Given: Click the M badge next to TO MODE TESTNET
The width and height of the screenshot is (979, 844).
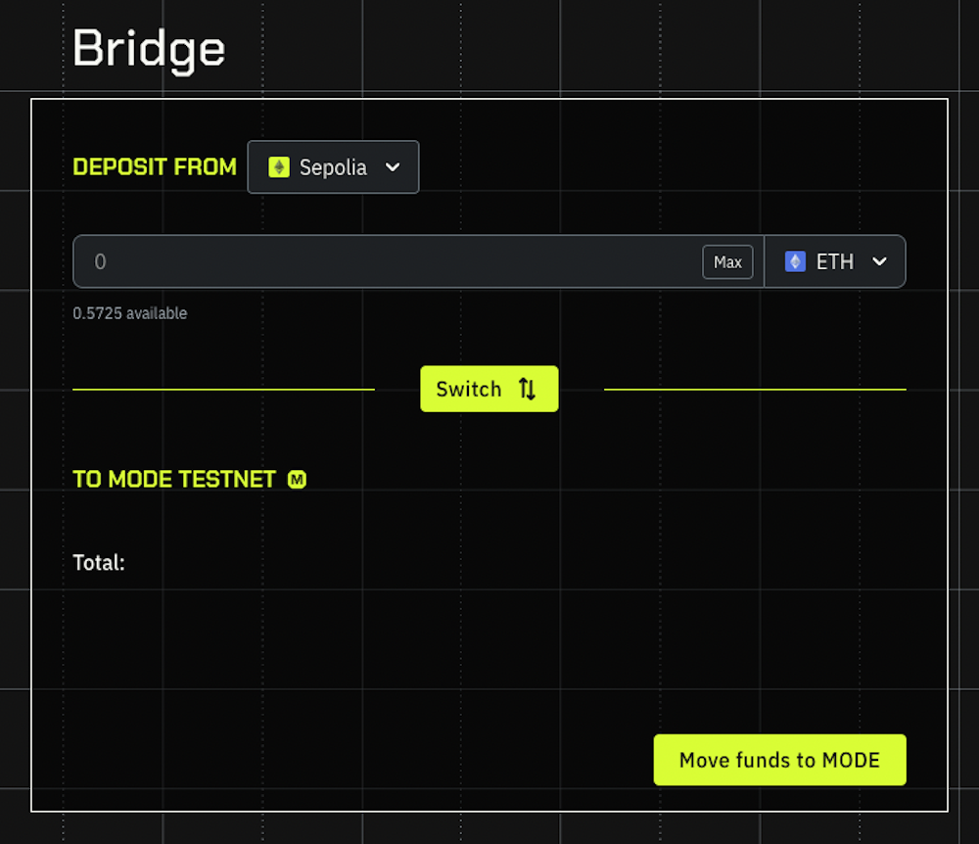Looking at the screenshot, I should click(298, 479).
